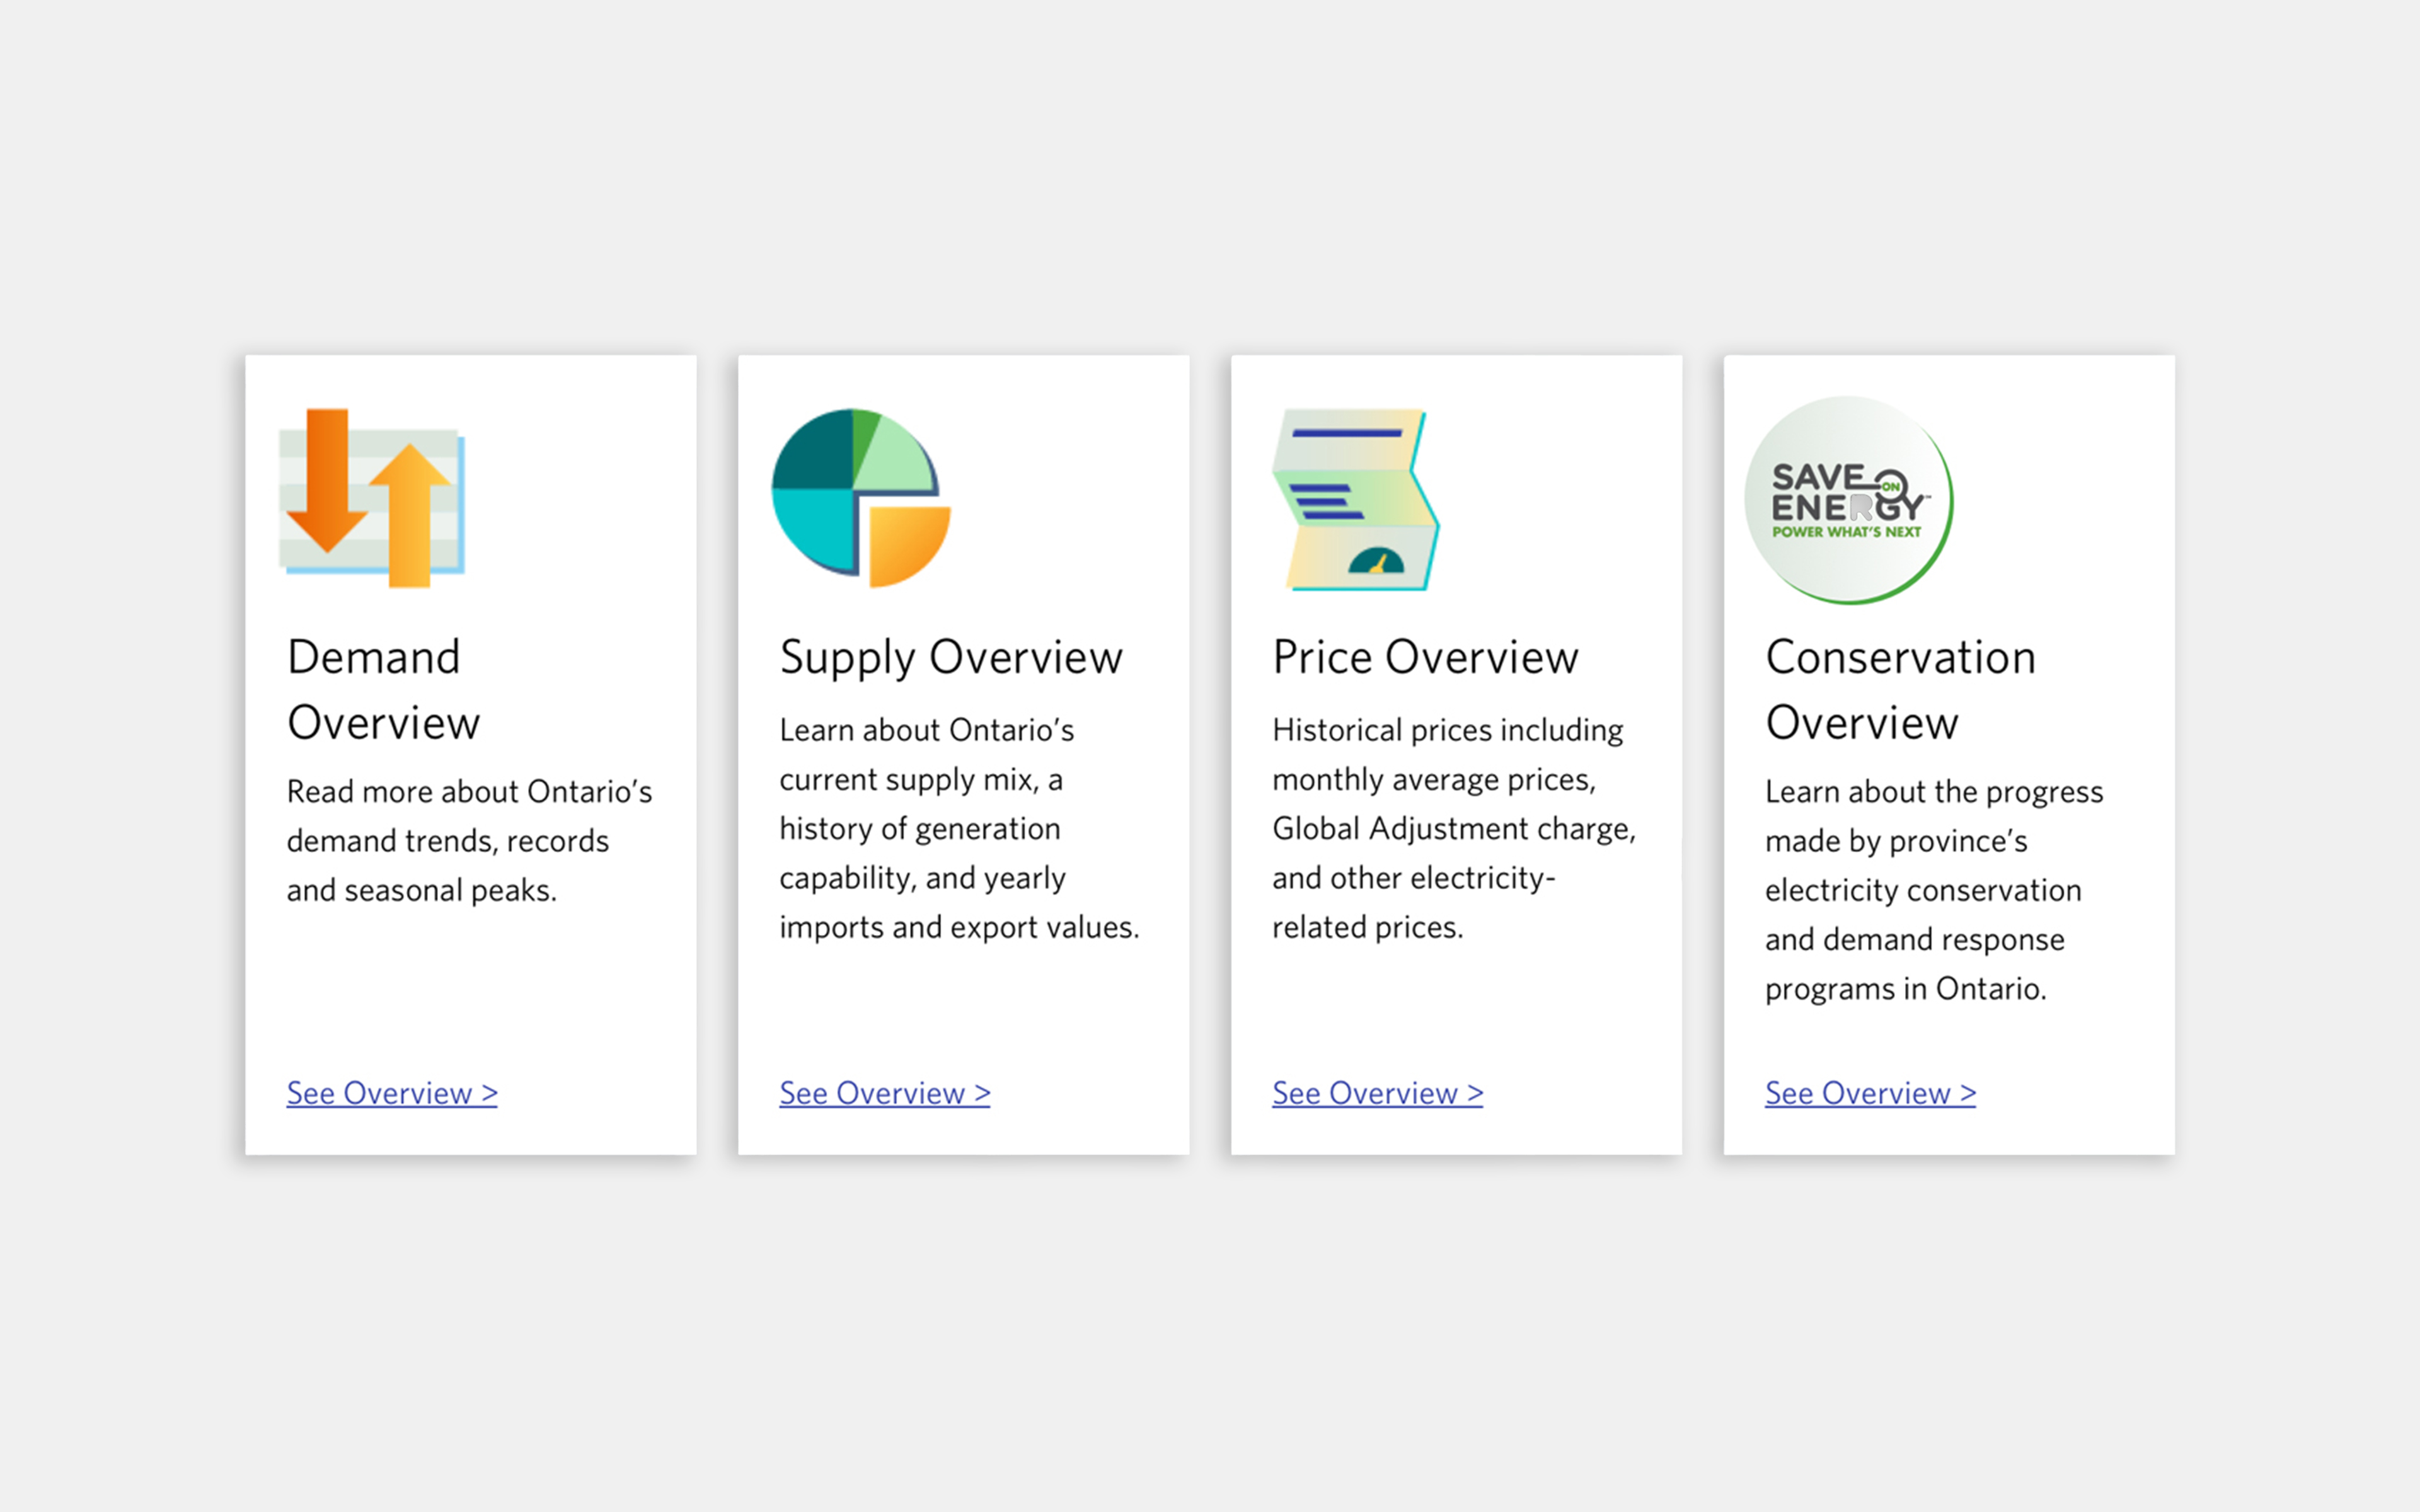Click the gauge dial on price brochure

(1376, 560)
